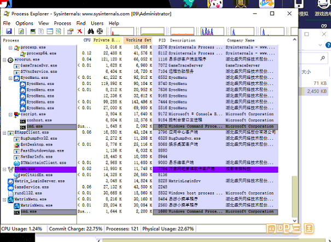Open the Options menu
Screen dimensions: 331x242
click(x=24, y=23)
